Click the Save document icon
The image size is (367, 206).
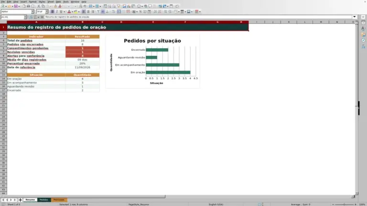point(16,6)
